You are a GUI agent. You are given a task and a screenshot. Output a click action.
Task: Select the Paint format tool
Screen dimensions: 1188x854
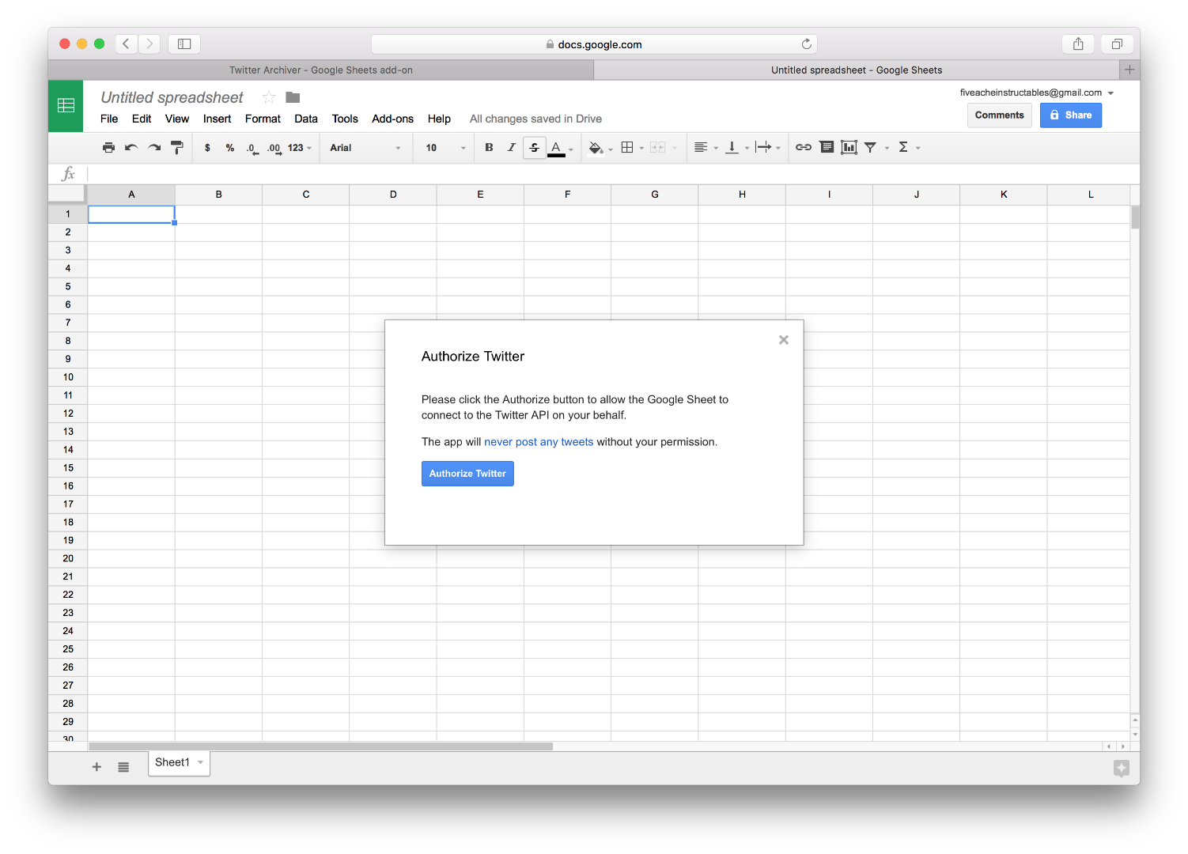pyautogui.click(x=177, y=147)
